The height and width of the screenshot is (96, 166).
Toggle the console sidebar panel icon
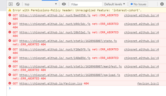11,4
